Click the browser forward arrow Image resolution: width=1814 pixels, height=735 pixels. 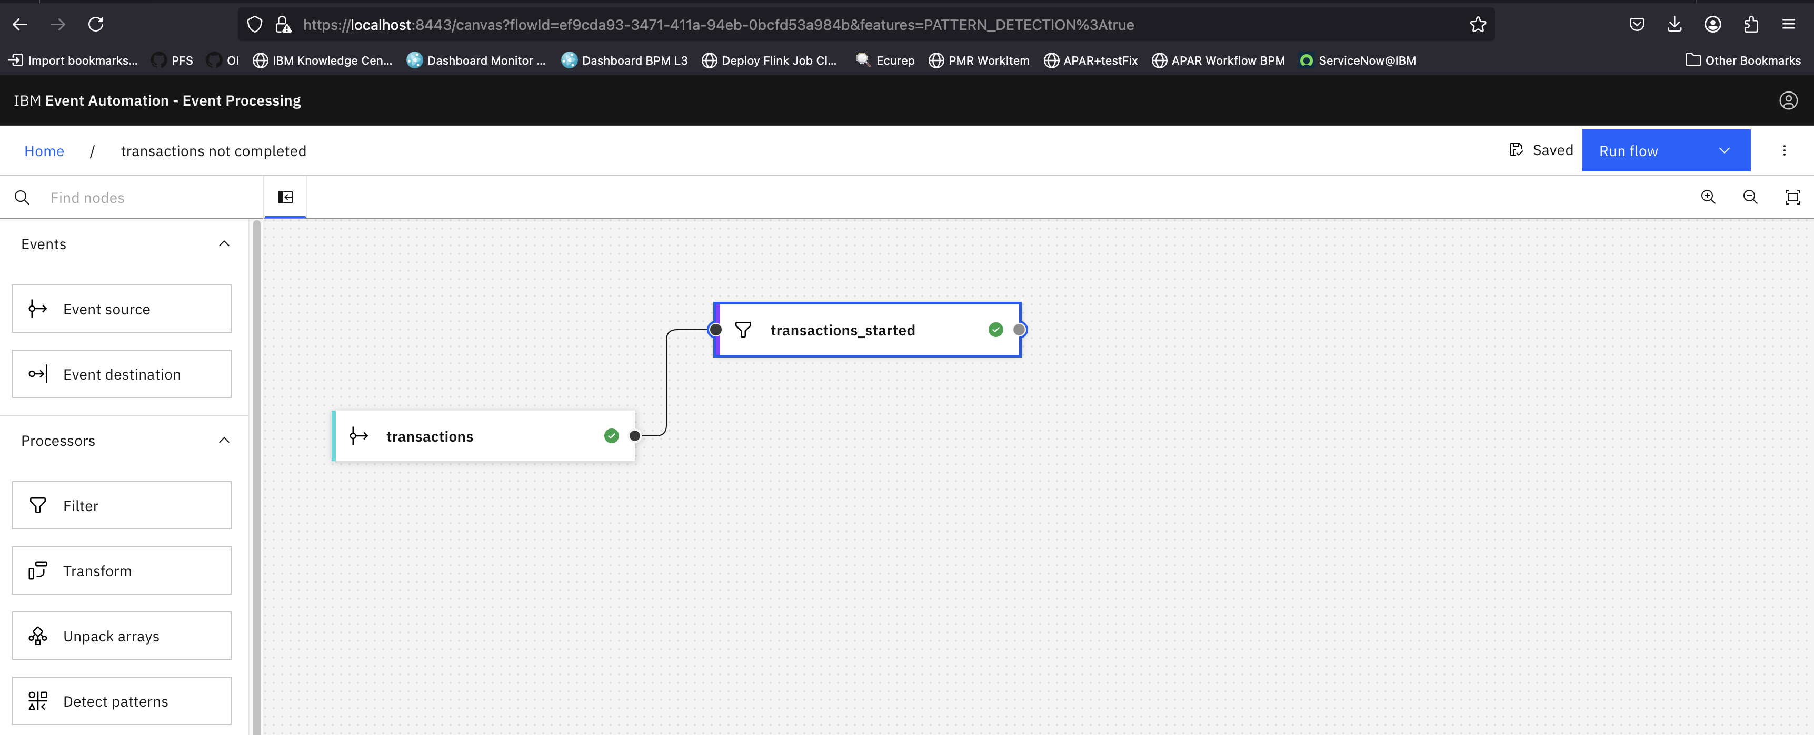(58, 25)
